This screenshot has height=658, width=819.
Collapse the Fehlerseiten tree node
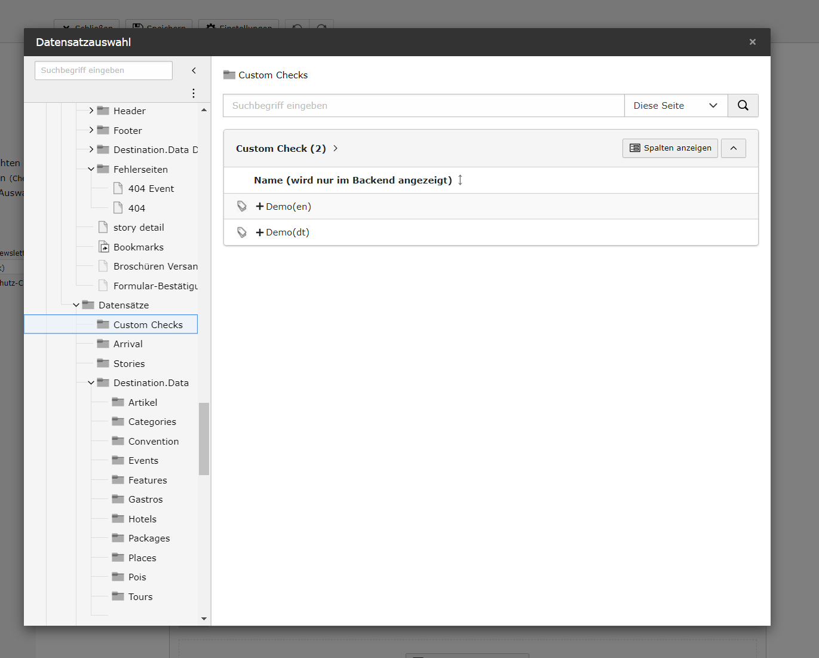click(x=91, y=169)
